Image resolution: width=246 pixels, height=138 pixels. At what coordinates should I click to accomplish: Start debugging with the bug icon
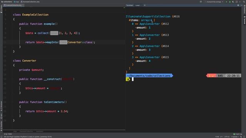tap(230, 2)
